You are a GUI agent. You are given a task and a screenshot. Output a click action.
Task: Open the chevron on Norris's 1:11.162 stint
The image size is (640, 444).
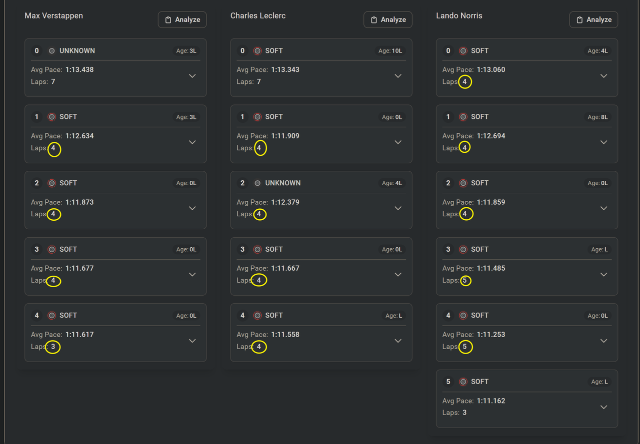tap(604, 407)
